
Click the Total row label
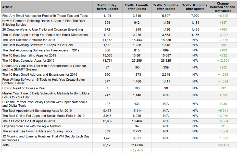[47, 145]
